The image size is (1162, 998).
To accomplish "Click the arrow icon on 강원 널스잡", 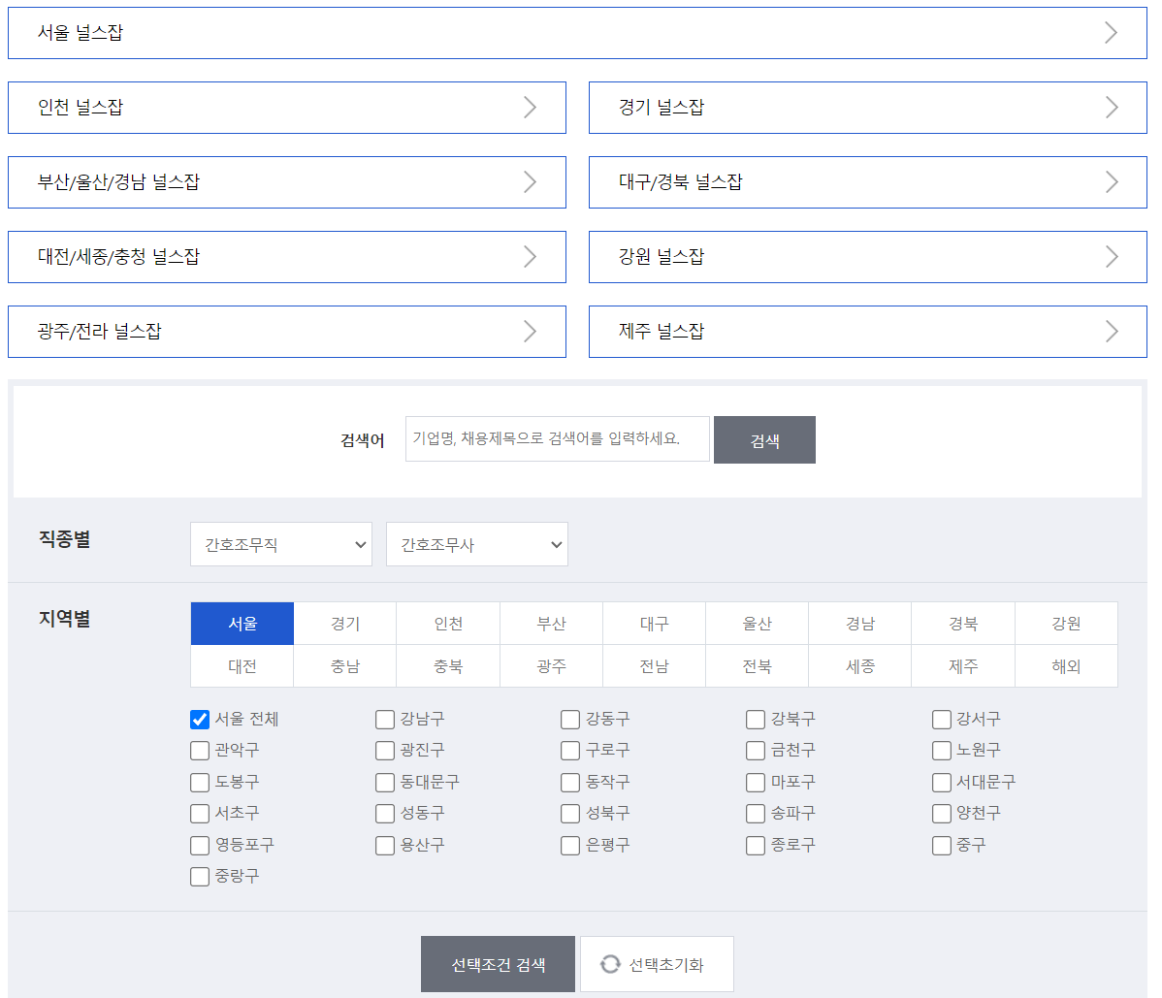I will pos(1112,256).
